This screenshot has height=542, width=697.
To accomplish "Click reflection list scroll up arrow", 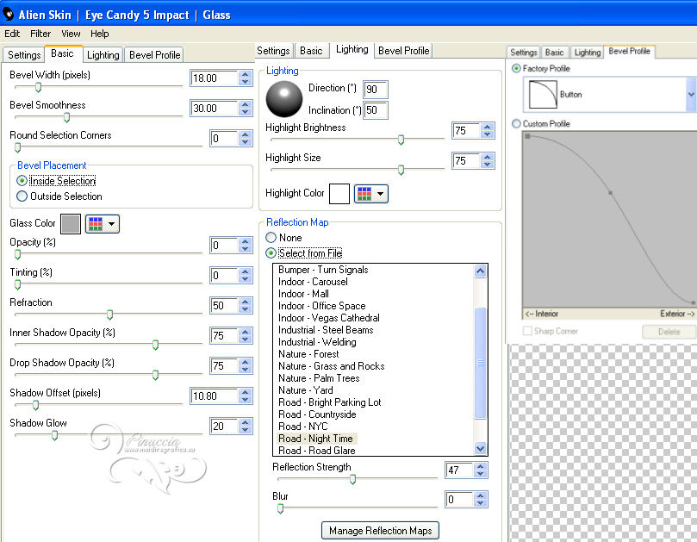I will [480, 271].
